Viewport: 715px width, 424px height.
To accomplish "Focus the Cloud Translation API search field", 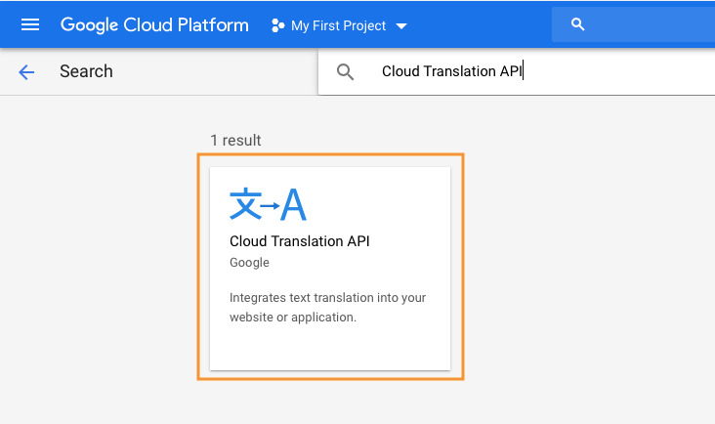I will (517, 72).
